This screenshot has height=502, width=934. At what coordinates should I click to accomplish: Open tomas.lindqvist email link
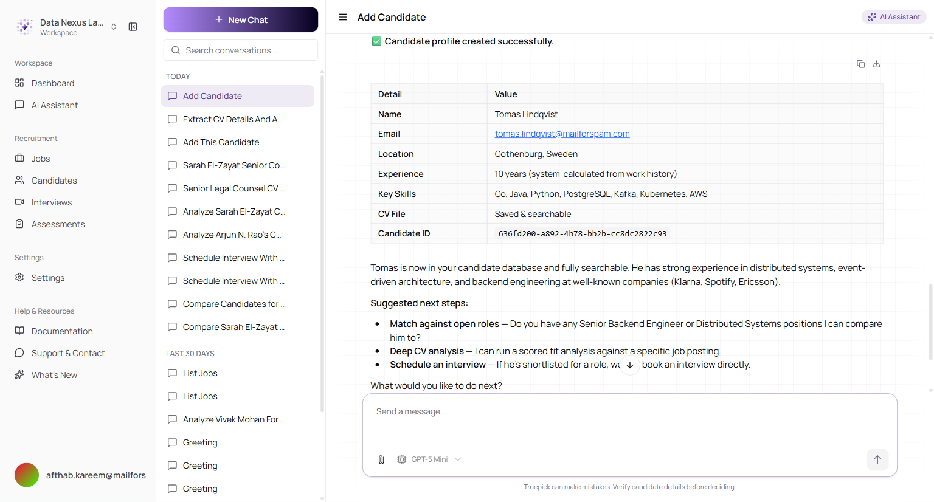click(x=562, y=134)
